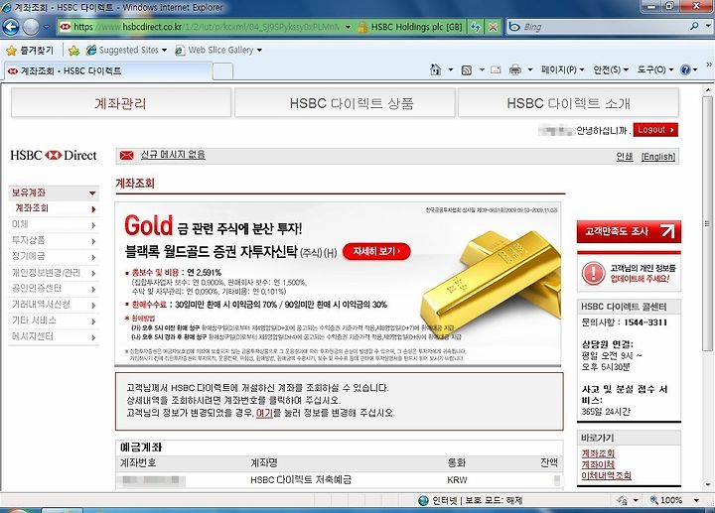Click the vertical page scrollbar thumb

707,223
